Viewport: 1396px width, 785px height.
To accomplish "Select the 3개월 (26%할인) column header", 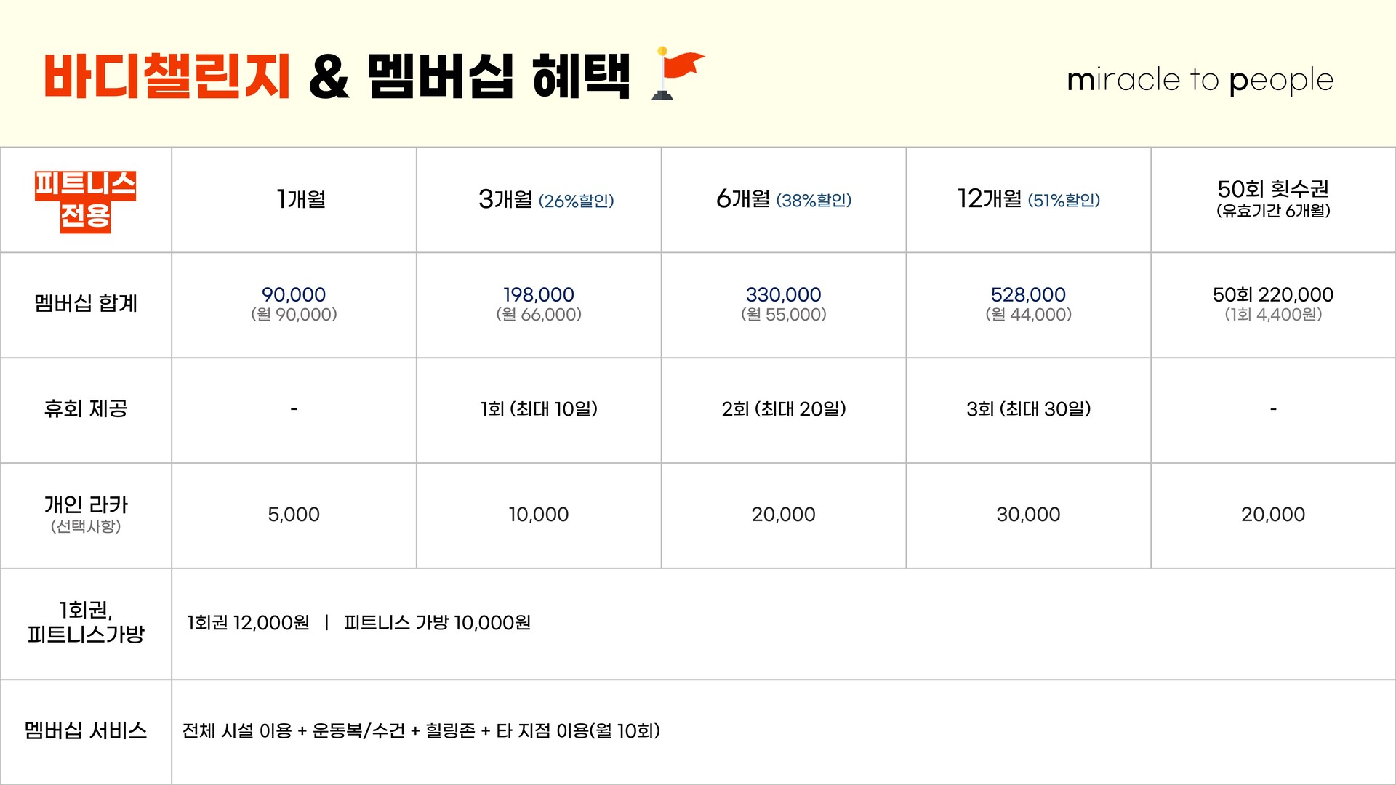I will coord(546,199).
